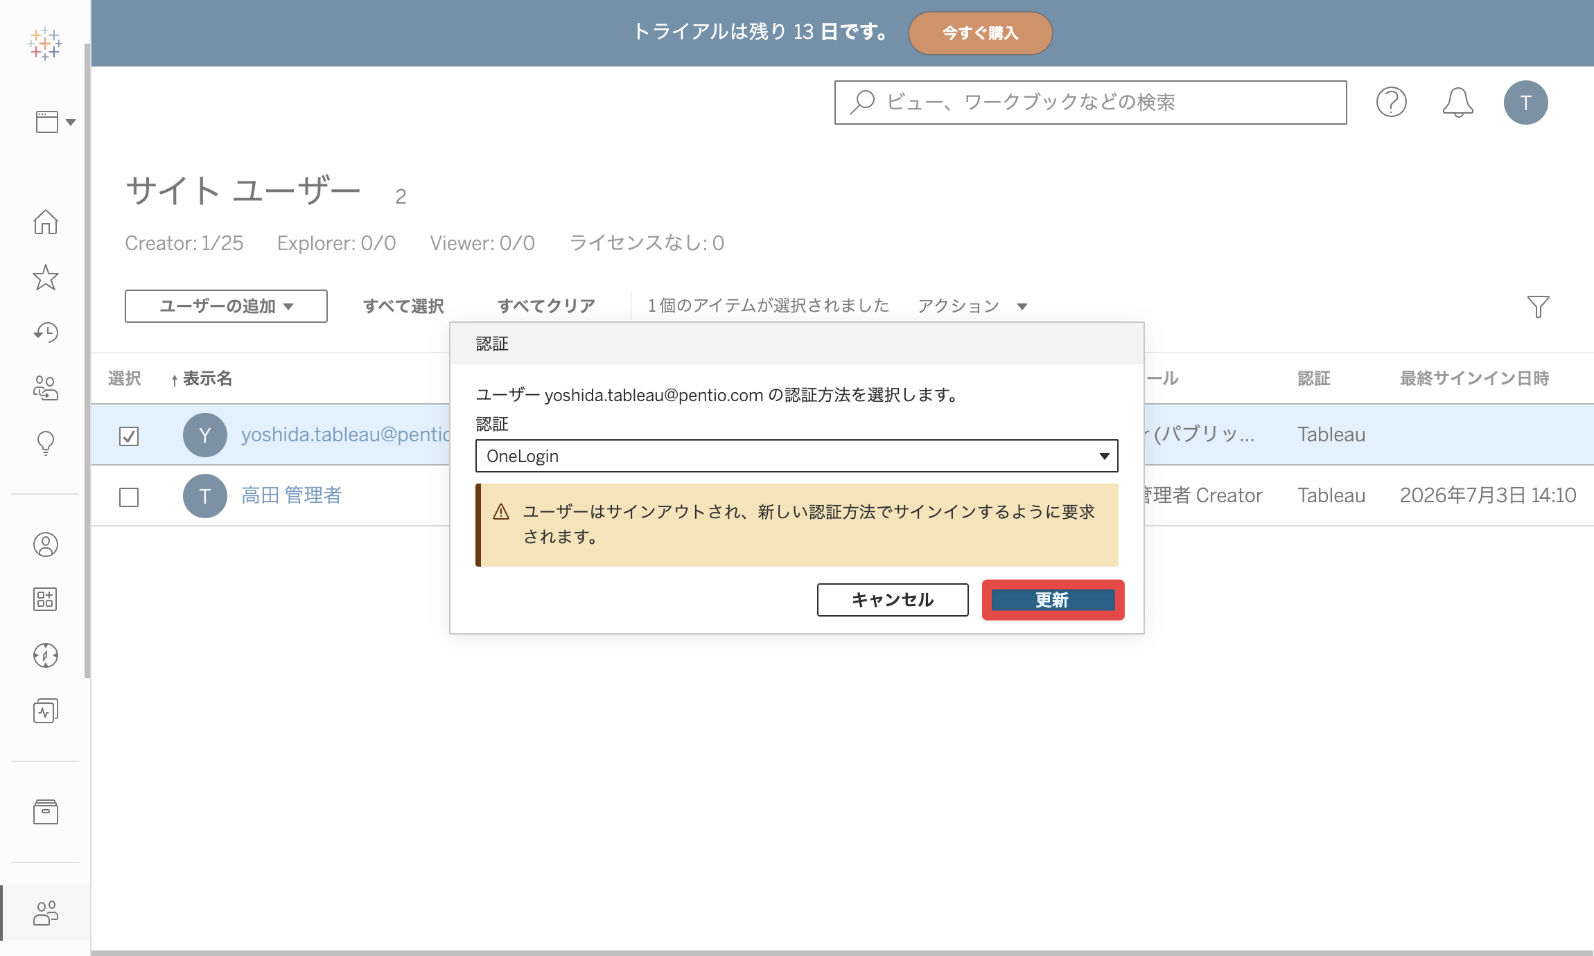The image size is (1594, 956).
Task: Click すべて選択
Action: pyautogui.click(x=403, y=306)
